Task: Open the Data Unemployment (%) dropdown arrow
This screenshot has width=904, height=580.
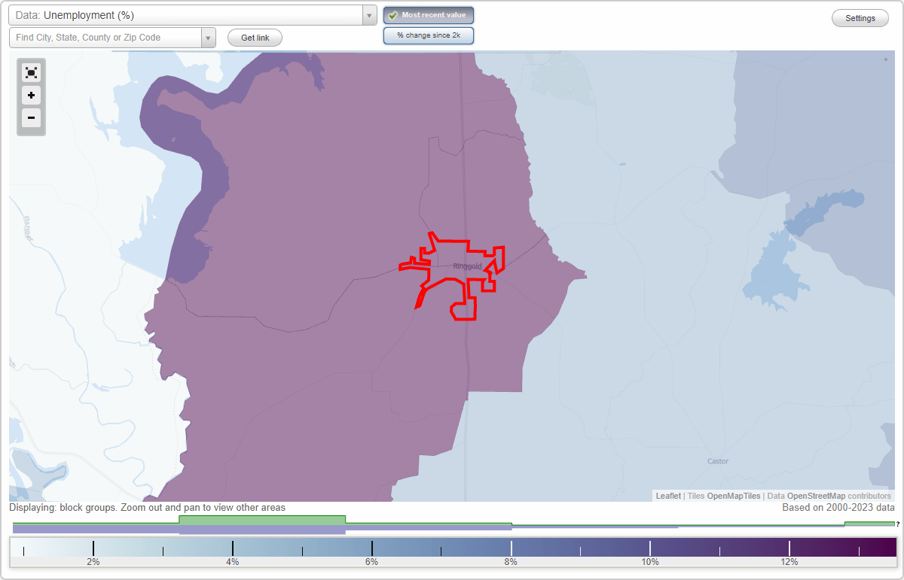Action: pyautogui.click(x=369, y=15)
